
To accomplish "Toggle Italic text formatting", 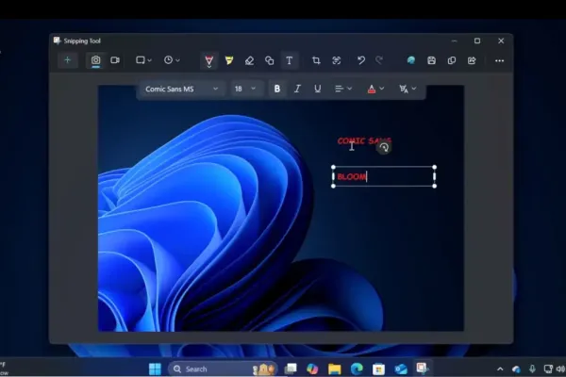I will [x=297, y=89].
